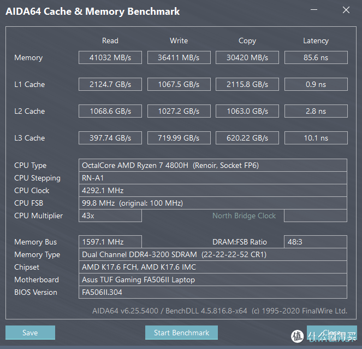
Task: Click CPU Clock field 4292.1 MHz
Action: click(x=212, y=190)
